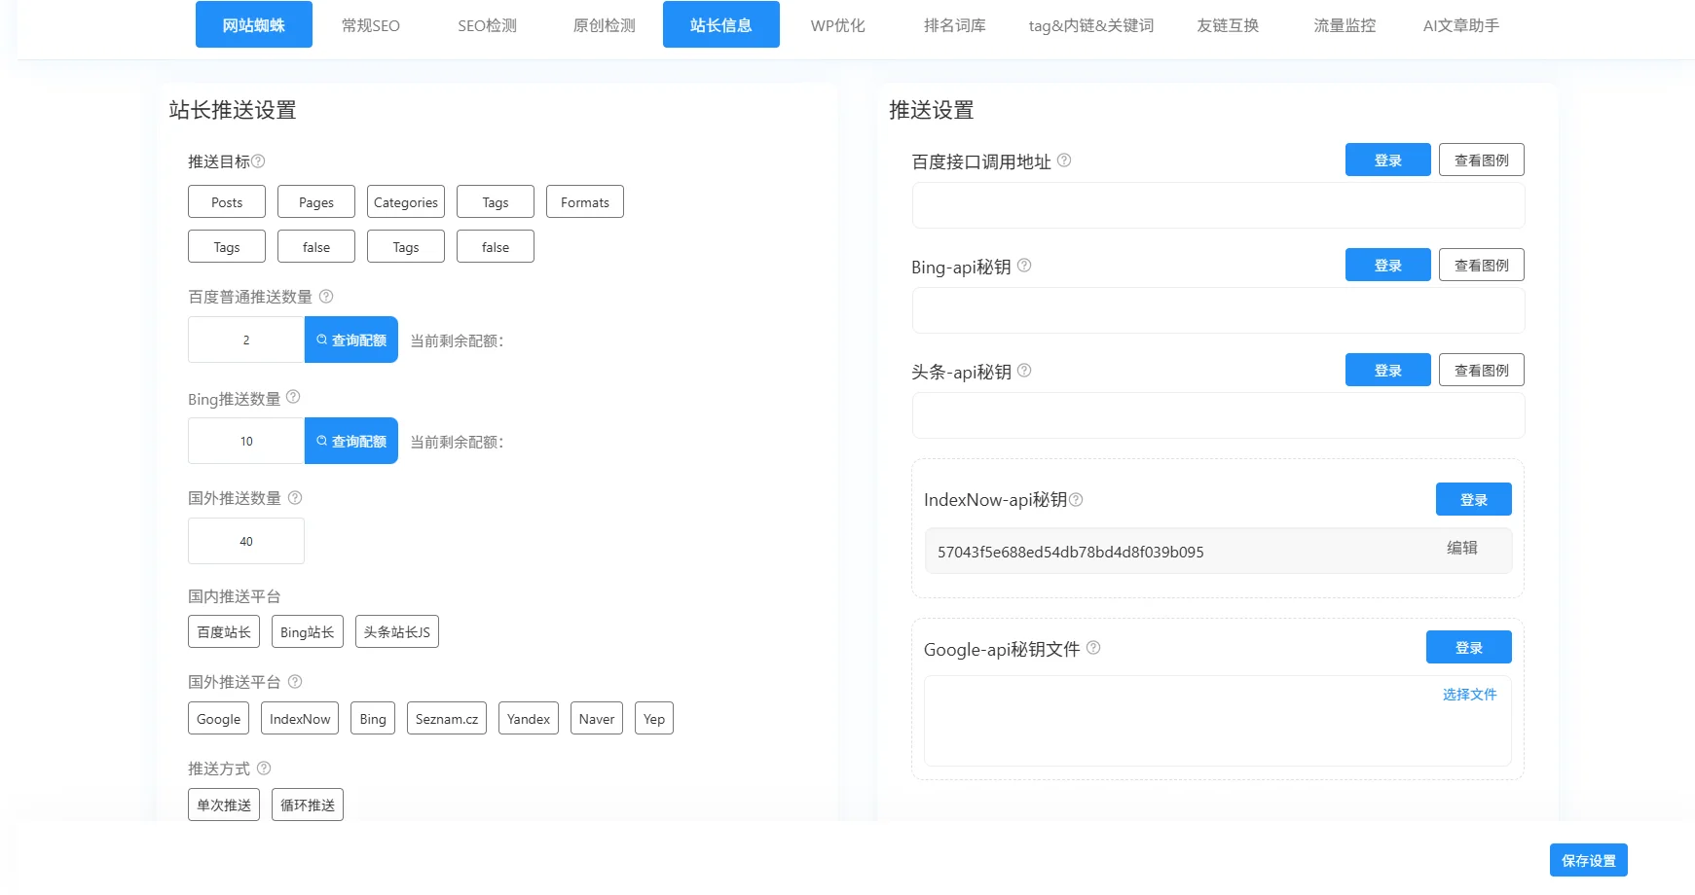
Task: Select the 站长信息 tab
Action: point(721,24)
